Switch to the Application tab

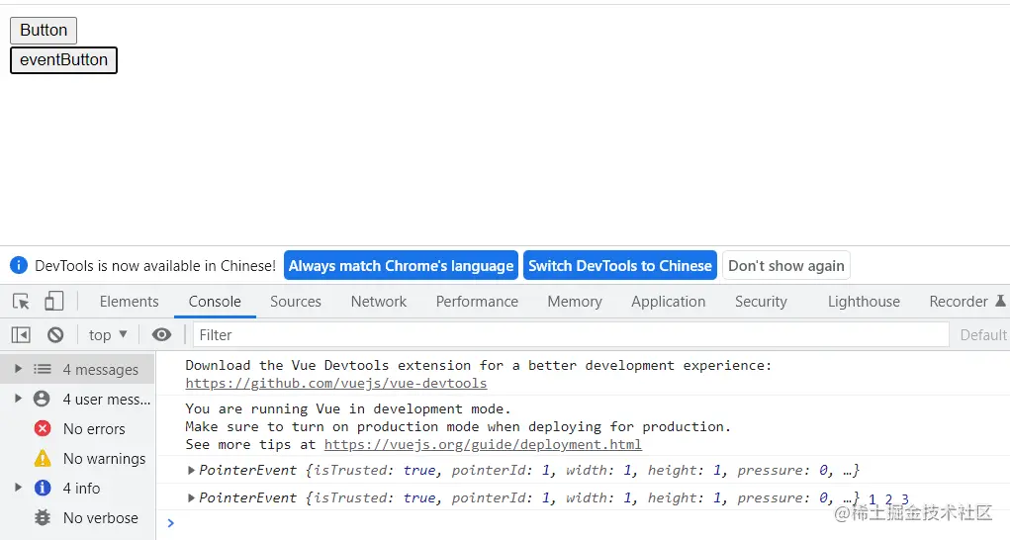pyautogui.click(x=668, y=302)
